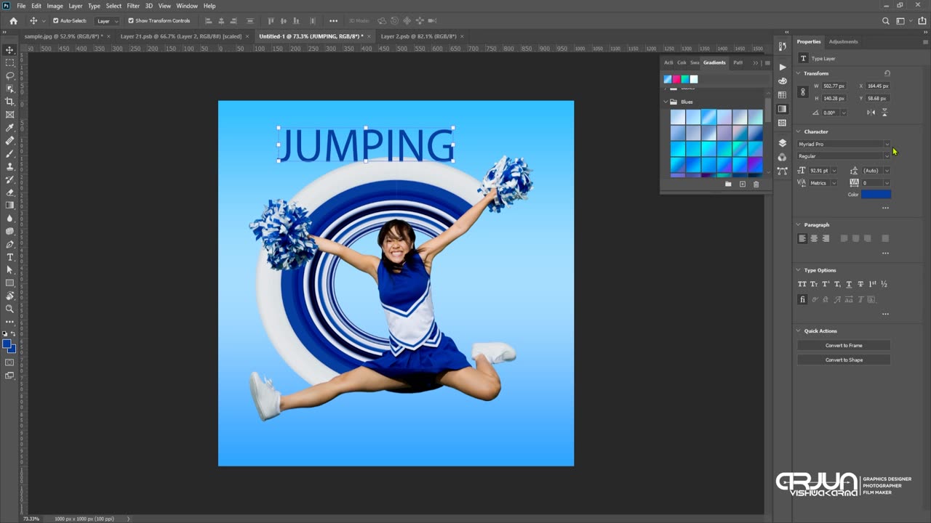Switch to sample.jpg document tab
The height and width of the screenshot is (523, 931).
click(x=63, y=36)
